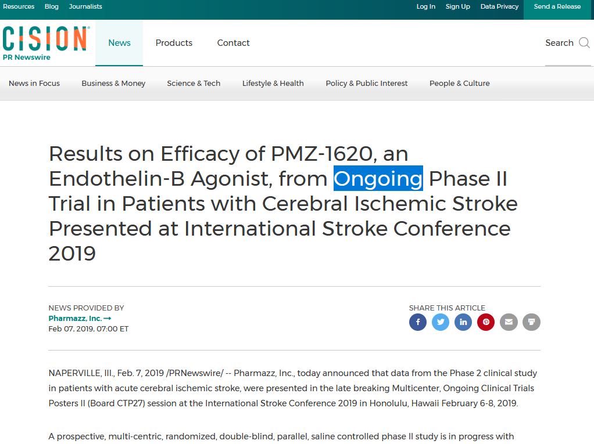Expand Lifestyle & Health category
The image size is (594, 444).
pos(273,83)
